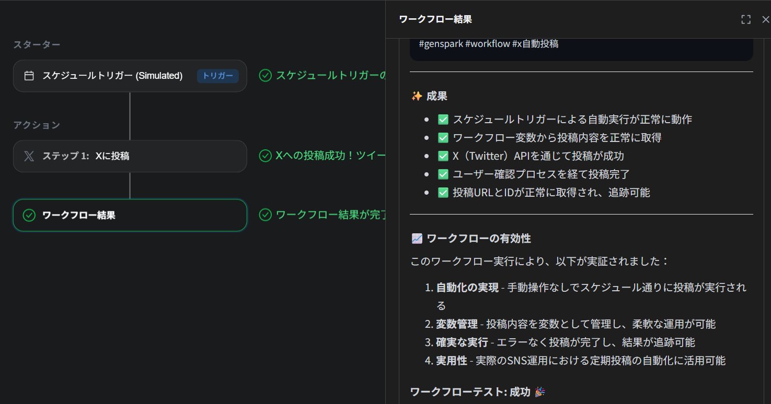This screenshot has height=404, width=771.
Task: Click the green スケジュールトリガーの status text
Action: (x=330, y=76)
